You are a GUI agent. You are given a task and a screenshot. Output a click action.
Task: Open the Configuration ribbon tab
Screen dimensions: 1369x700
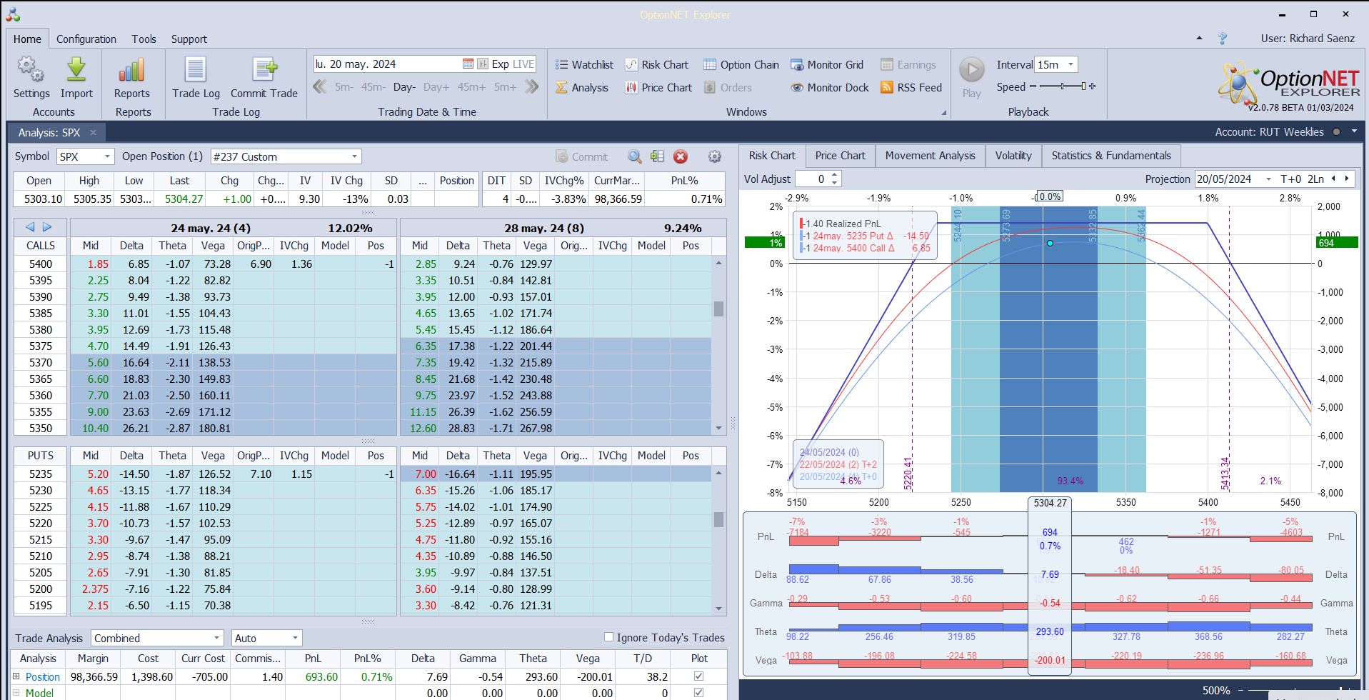click(x=86, y=39)
